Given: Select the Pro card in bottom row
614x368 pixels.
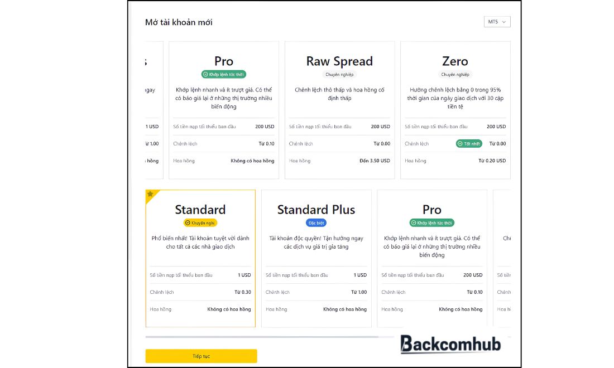Looking at the screenshot, I should point(432,258).
